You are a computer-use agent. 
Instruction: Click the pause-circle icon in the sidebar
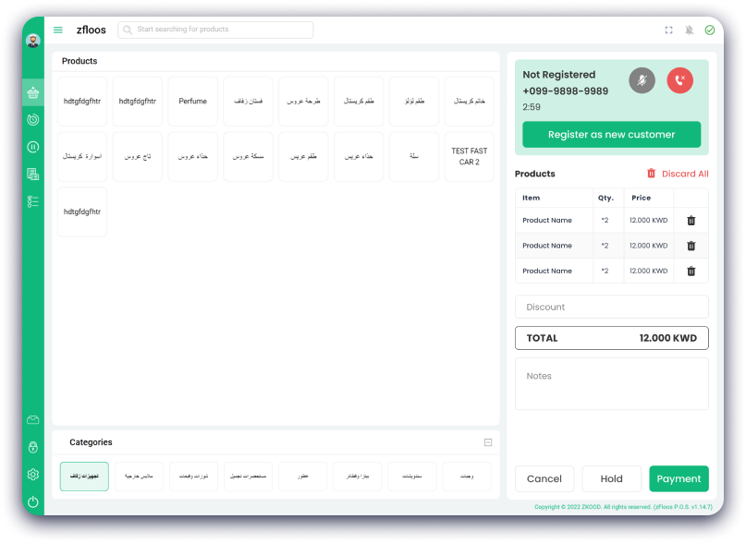(33, 147)
